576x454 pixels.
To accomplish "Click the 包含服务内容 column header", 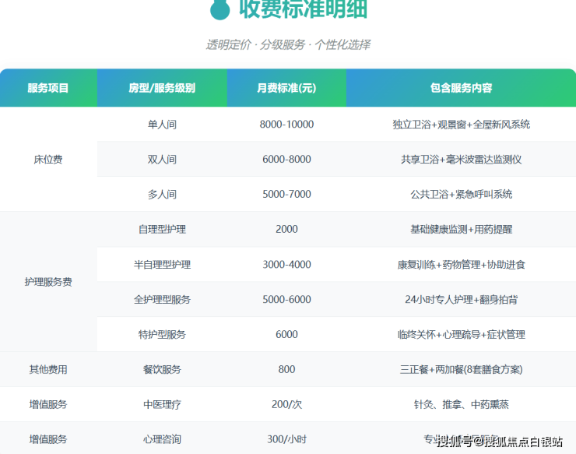I will coord(461,88).
